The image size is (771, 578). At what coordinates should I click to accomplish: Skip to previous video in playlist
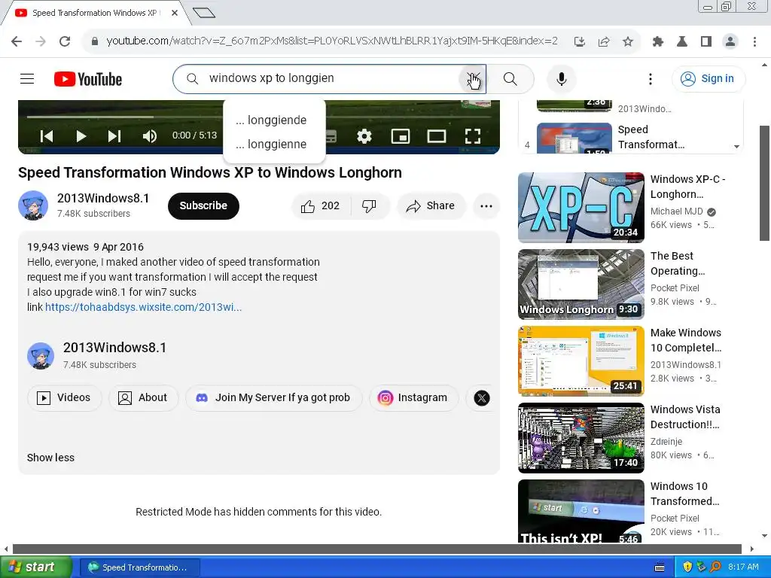47,135
